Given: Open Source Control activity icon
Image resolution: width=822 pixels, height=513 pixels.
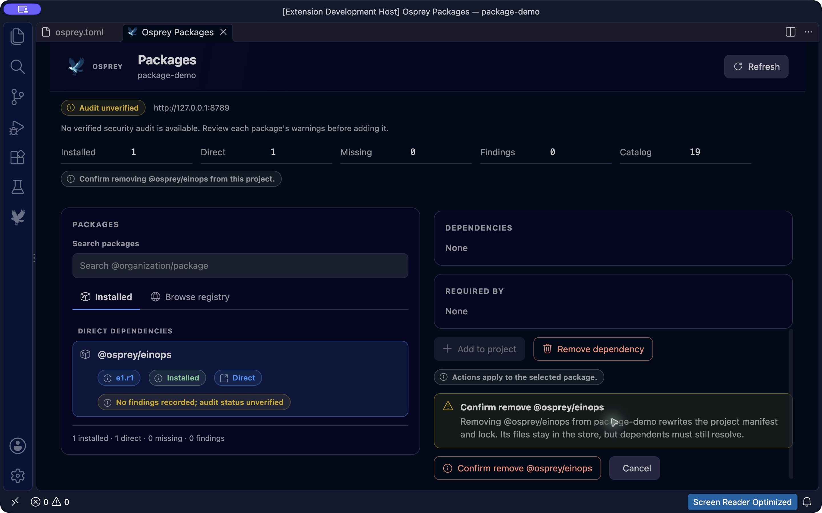Looking at the screenshot, I should (17, 97).
